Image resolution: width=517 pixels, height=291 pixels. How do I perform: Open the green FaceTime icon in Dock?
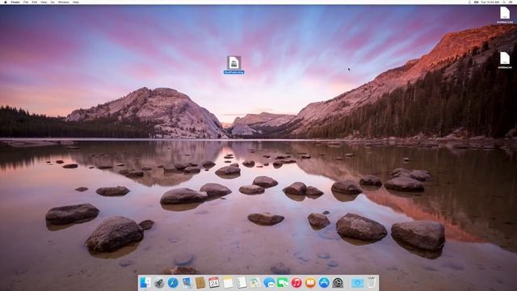click(x=283, y=283)
